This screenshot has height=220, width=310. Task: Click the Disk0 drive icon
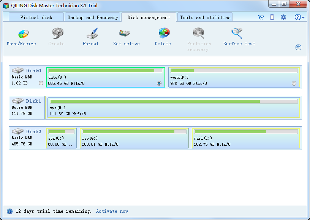(17, 70)
